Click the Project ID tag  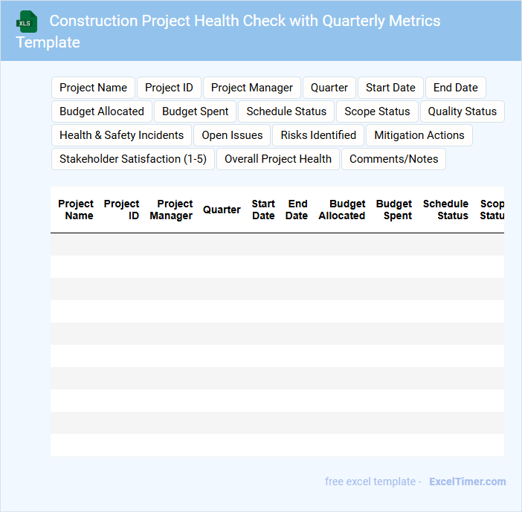coord(169,88)
